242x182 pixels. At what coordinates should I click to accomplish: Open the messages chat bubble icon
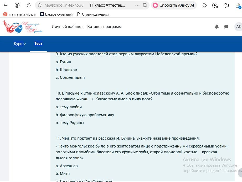tap(226, 27)
